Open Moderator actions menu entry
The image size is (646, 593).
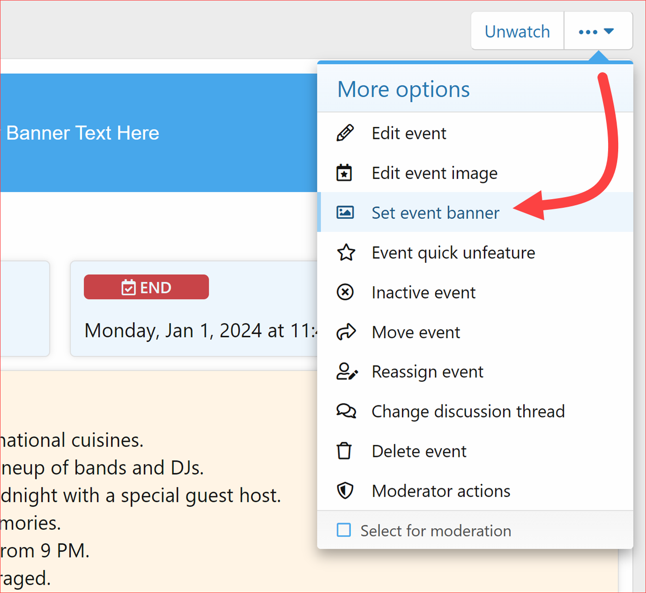(x=475, y=490)
